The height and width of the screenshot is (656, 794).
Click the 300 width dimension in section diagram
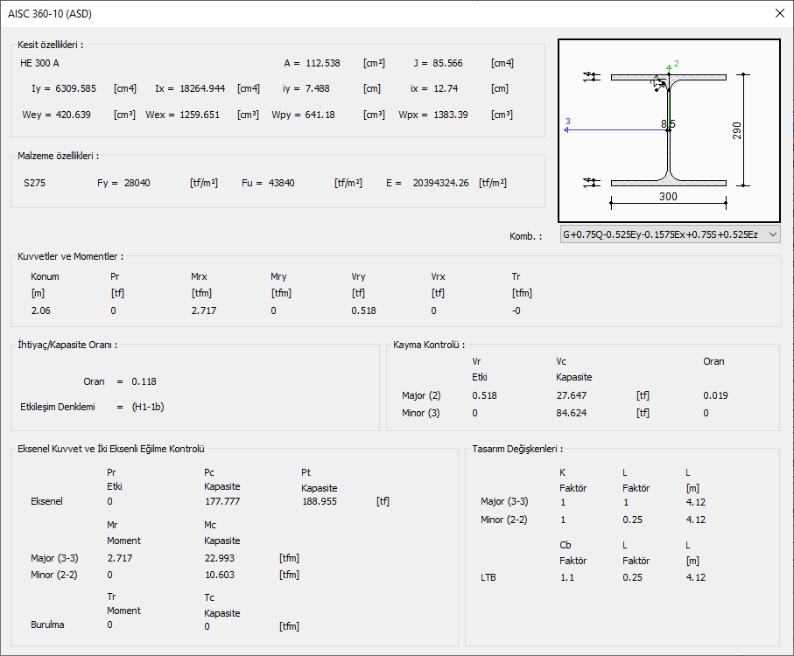click(x=668, y=197)
